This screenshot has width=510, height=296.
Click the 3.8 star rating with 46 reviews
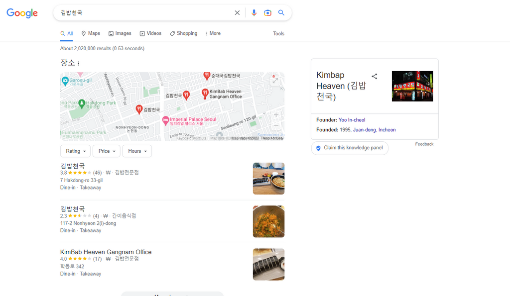pyautogui.click(x=81, y=173)
